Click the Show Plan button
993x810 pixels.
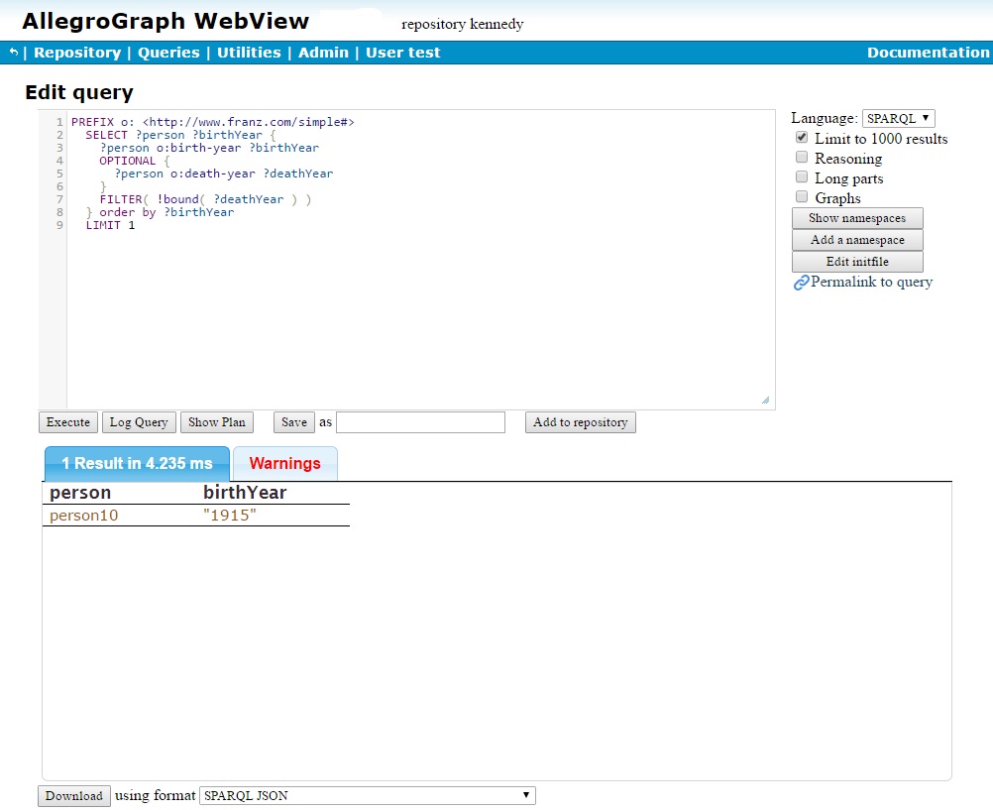pyautogui.click(x=216, y=421)
